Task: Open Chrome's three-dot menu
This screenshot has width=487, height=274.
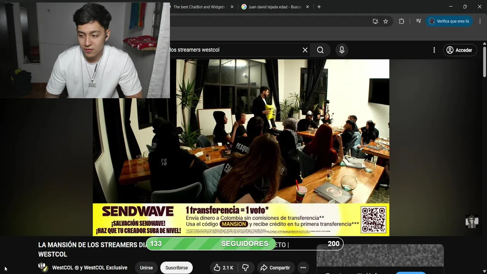Action: 480,21
